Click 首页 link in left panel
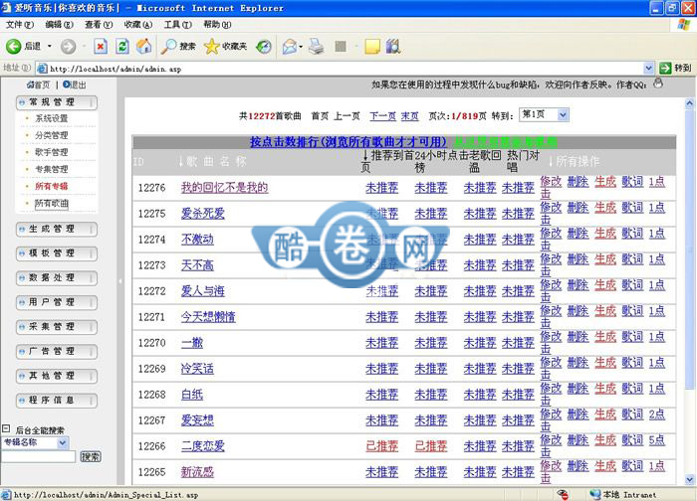Viewport: 697px width, 501px height. tap(39, 84)
